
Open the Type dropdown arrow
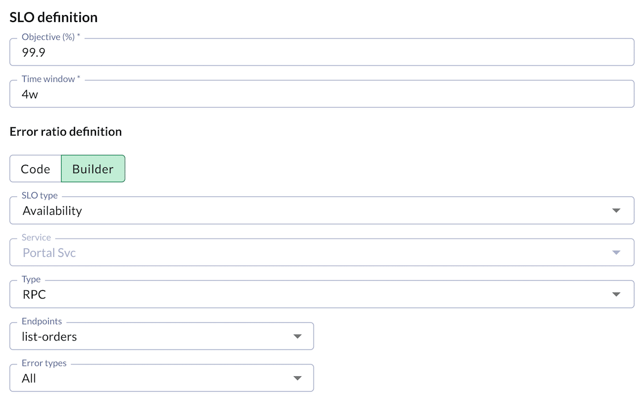[x=615, y=294]
